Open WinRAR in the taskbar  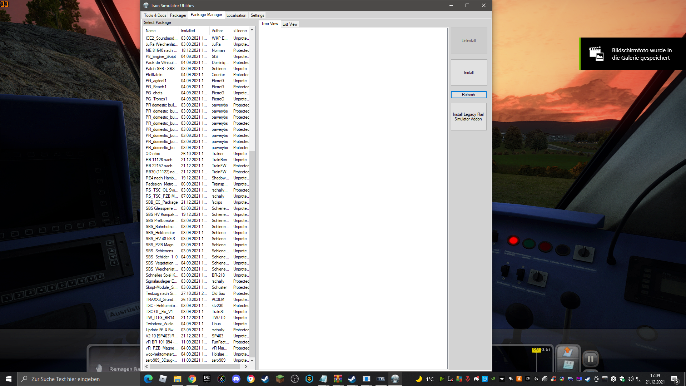click(338, 379)
